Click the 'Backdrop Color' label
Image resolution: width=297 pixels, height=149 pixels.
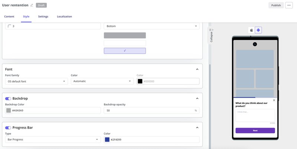[x=14, y=105]
